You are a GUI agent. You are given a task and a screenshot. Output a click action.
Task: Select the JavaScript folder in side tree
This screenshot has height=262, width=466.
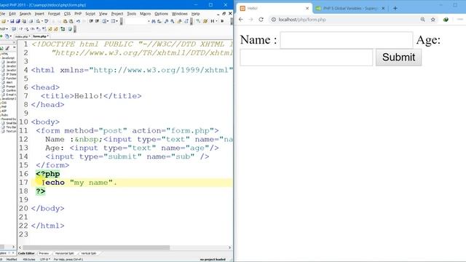coord(8,58)
